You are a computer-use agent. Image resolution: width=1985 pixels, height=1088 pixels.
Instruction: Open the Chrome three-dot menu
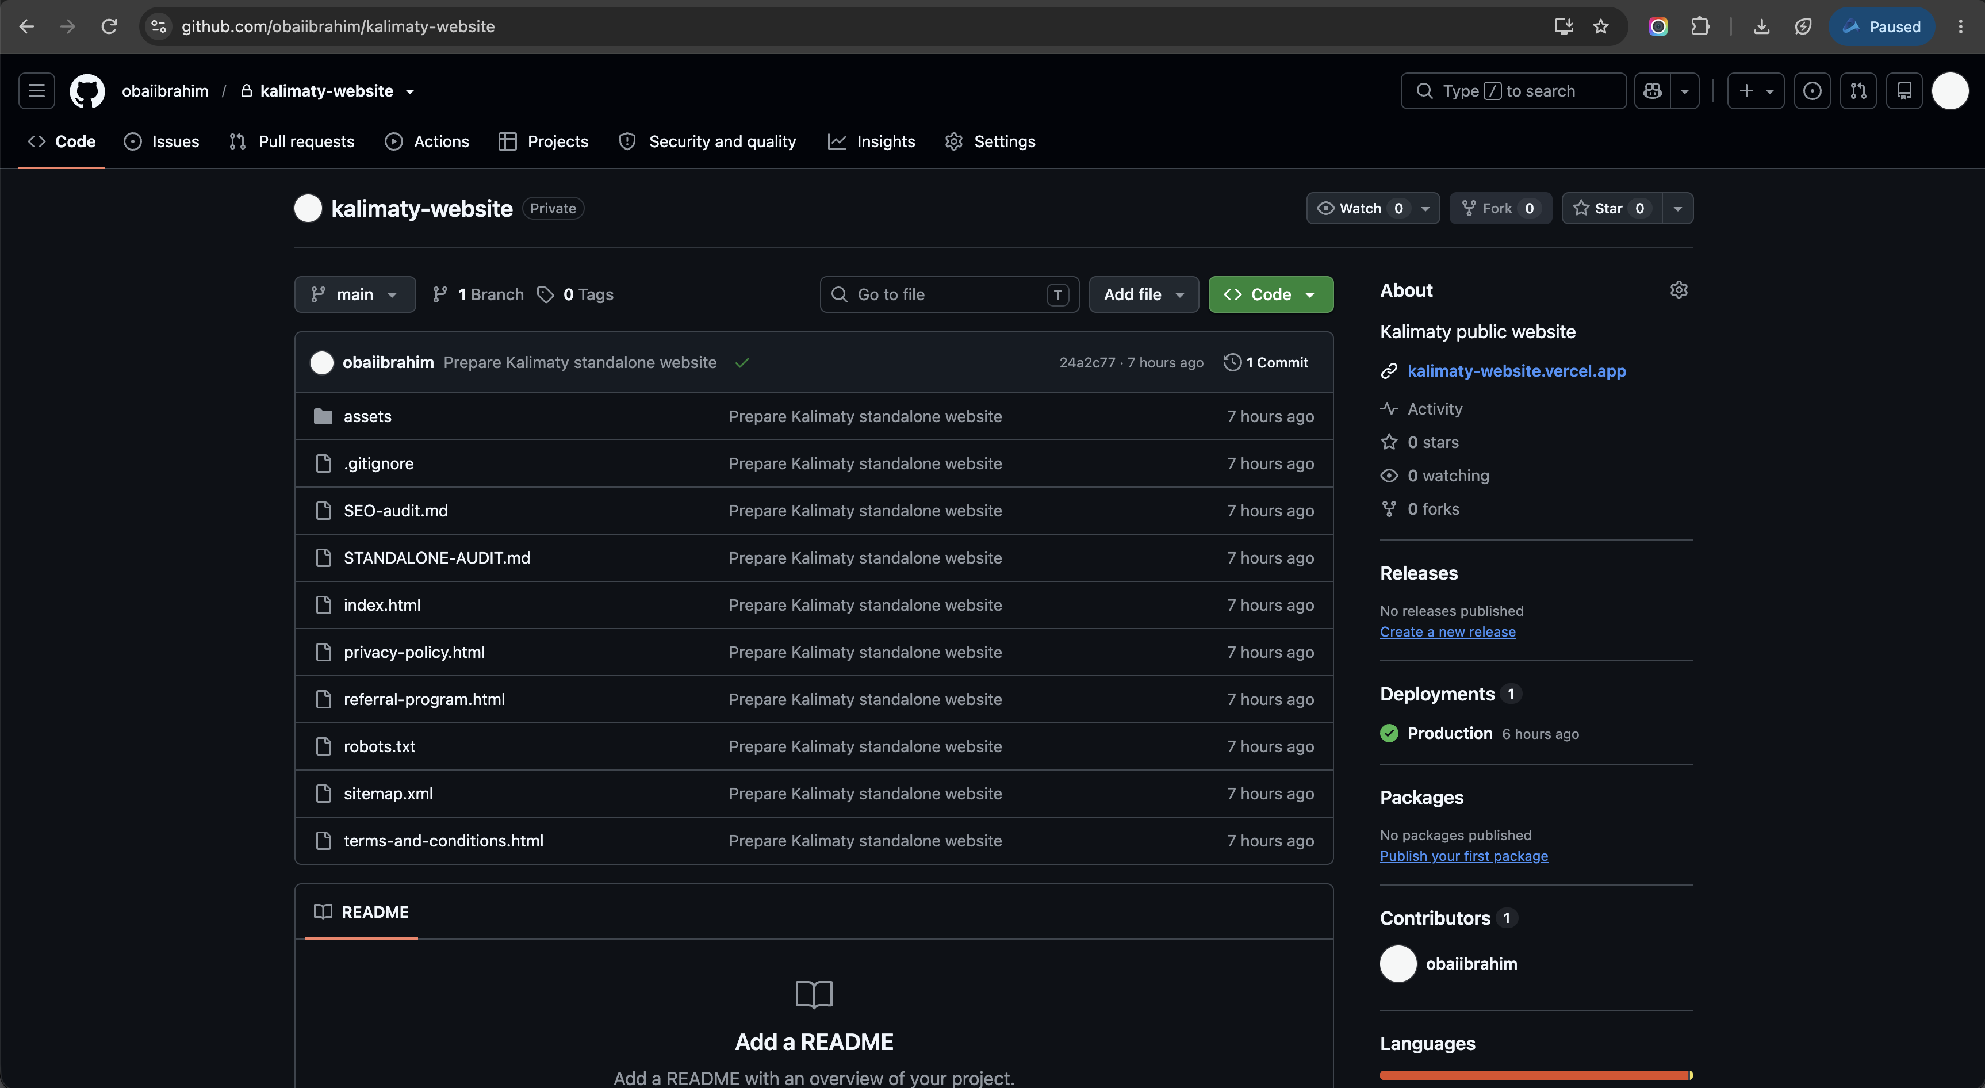click(x=1960, y=26)
